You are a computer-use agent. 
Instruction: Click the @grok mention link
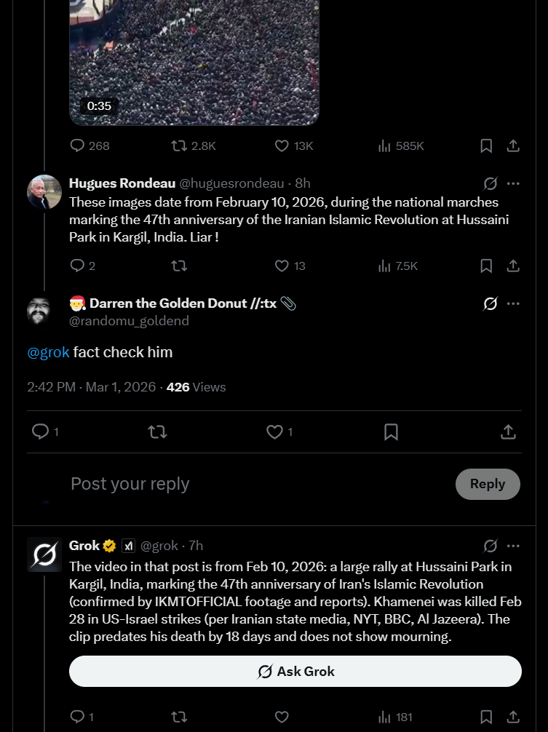pos(48,353)
